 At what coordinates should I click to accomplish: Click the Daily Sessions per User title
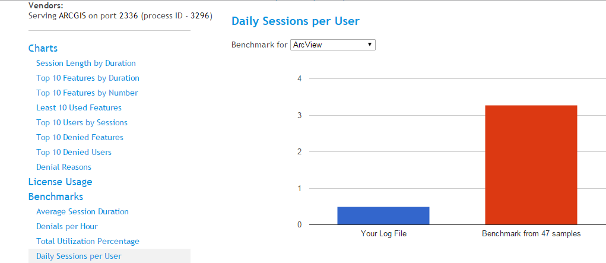coord(295,21)
